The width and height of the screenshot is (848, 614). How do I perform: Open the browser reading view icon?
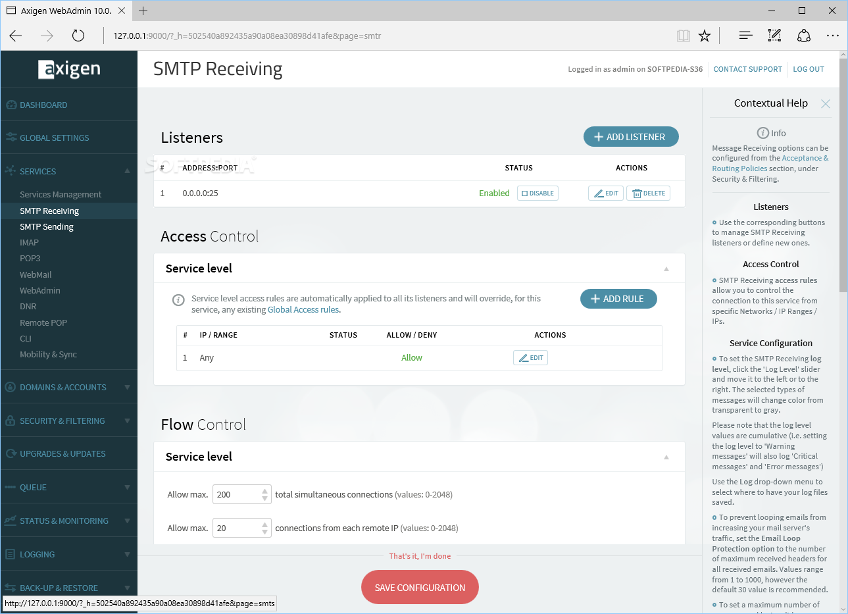tap(684, 36)
